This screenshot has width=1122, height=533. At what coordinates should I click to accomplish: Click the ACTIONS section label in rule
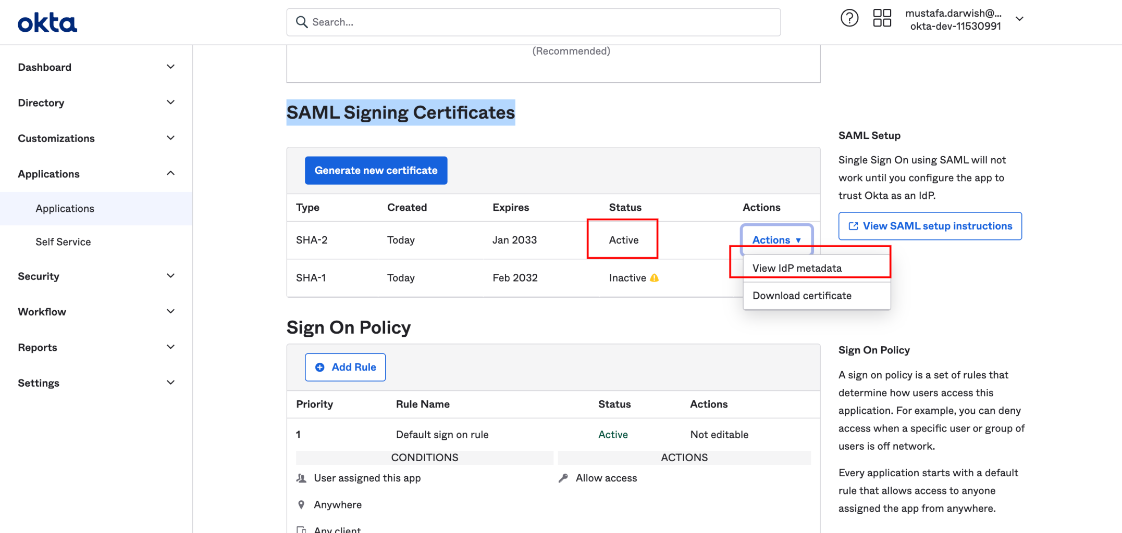coord(684,458)
